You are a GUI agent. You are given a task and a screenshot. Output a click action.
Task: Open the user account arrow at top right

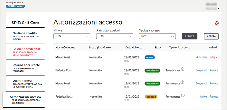[218, 8]
